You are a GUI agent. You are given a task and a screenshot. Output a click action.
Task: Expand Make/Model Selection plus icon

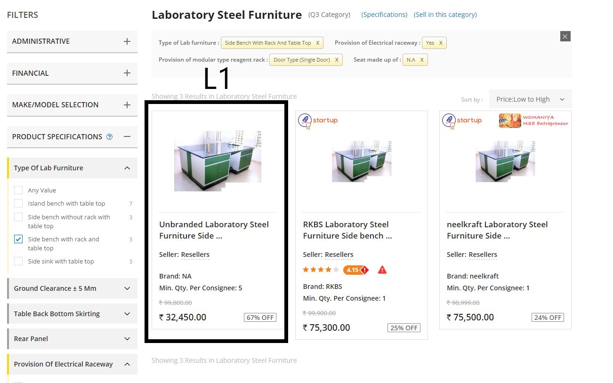(x=127, y=105)
